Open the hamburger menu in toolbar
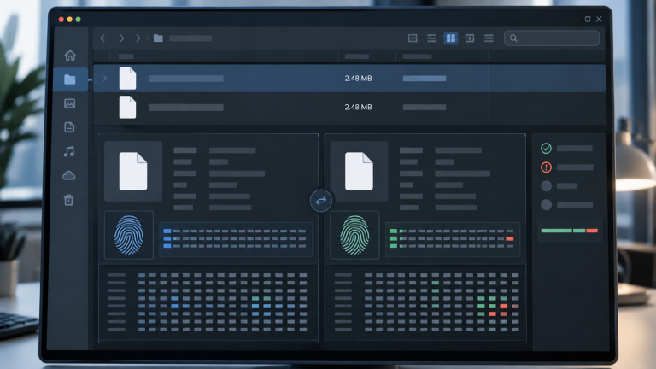656x369 pixels. [x=489, y=38]
